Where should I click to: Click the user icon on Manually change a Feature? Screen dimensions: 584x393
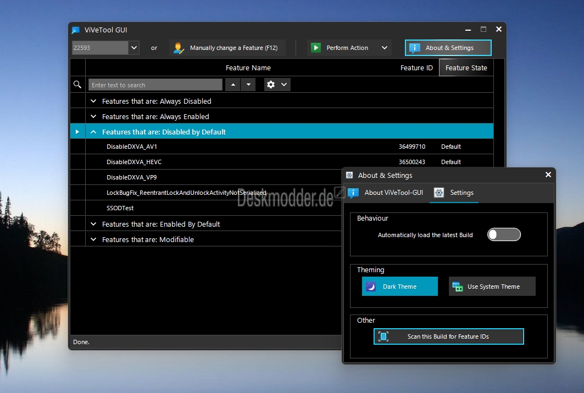coord(179,48)
